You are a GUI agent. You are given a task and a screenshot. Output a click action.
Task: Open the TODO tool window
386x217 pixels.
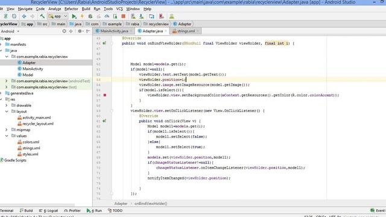tap(115, 210)
